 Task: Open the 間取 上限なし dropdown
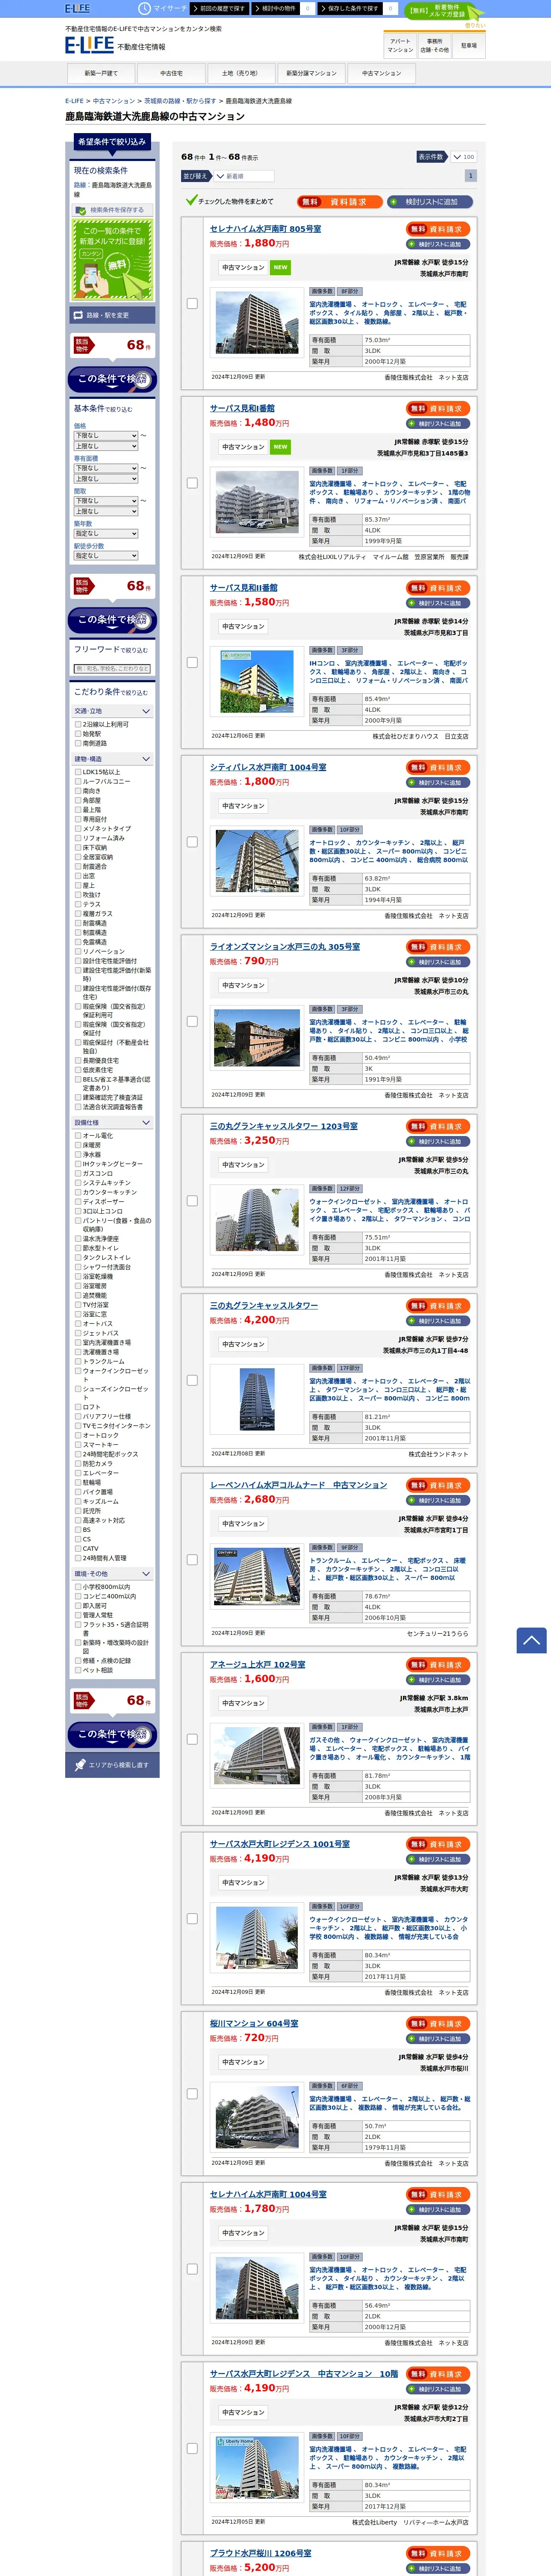(106, 511)
